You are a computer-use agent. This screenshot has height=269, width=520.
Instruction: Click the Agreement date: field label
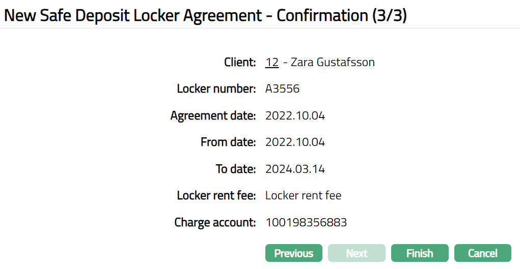pos(213,116)
